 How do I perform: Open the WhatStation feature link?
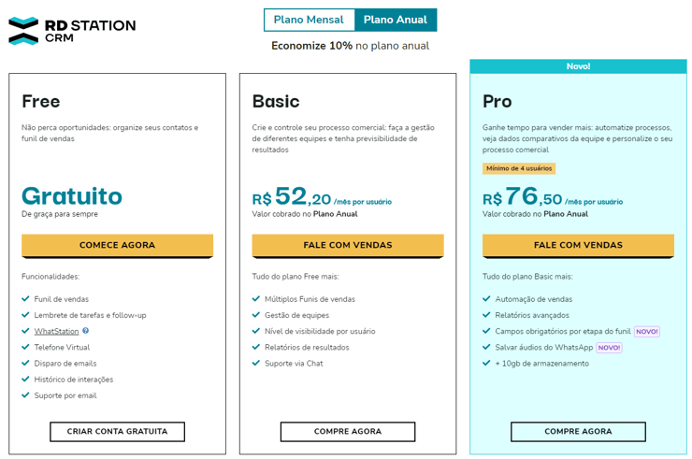(x=56, y=332)
